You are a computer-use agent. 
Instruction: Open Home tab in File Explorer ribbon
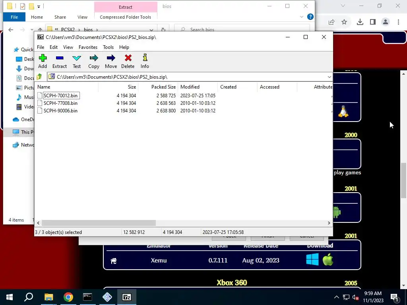(x=37, y=17)
